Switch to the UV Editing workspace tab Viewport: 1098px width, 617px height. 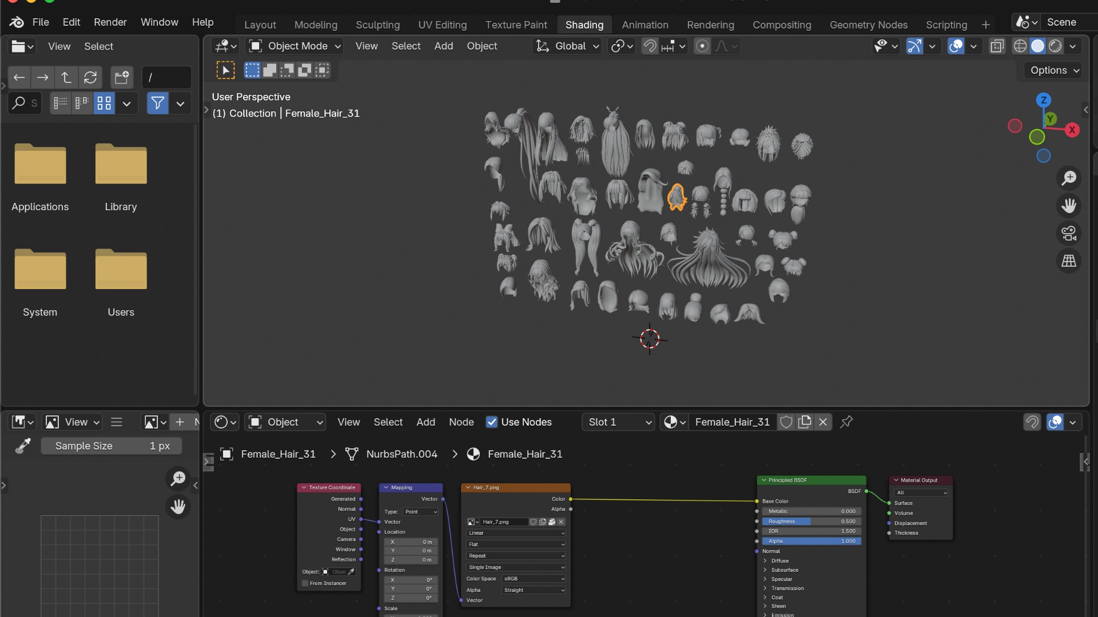tap(443, 25)
